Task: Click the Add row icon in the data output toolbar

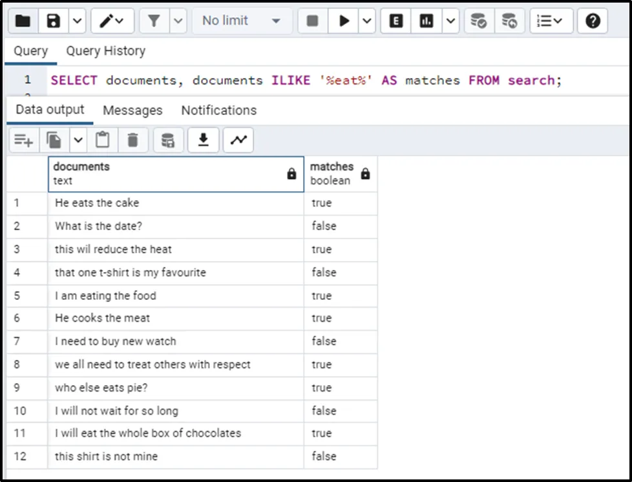Action: click(24, 140)
